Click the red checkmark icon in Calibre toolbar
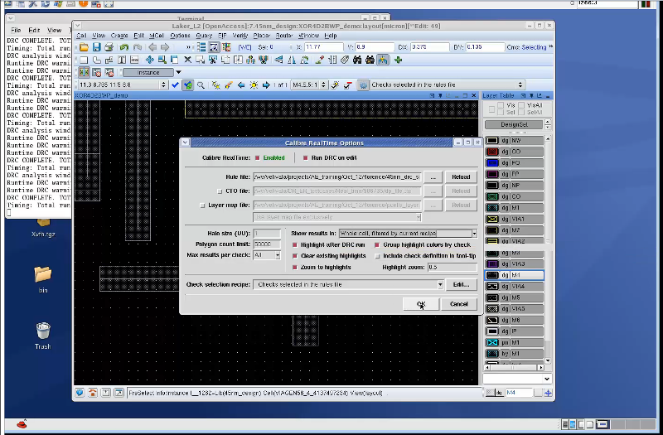Image resolution: width=663 pixels, height=435 pixels. pos(347,85)
